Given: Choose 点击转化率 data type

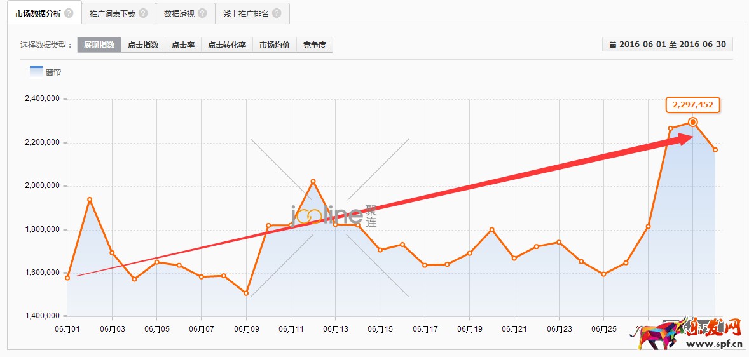Looking at the screenshot, I should (x=227, y=45).
